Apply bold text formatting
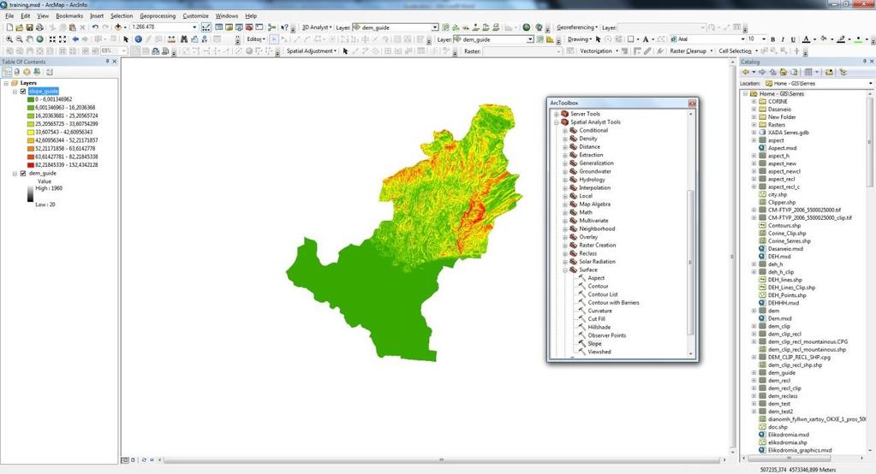 click(x=772, y=39)
